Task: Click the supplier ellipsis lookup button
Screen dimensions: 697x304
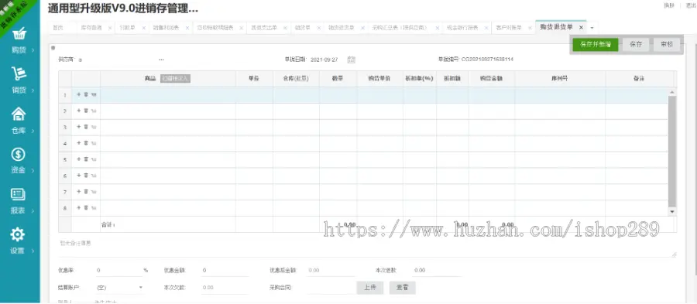Action: [x=161, y=60]
